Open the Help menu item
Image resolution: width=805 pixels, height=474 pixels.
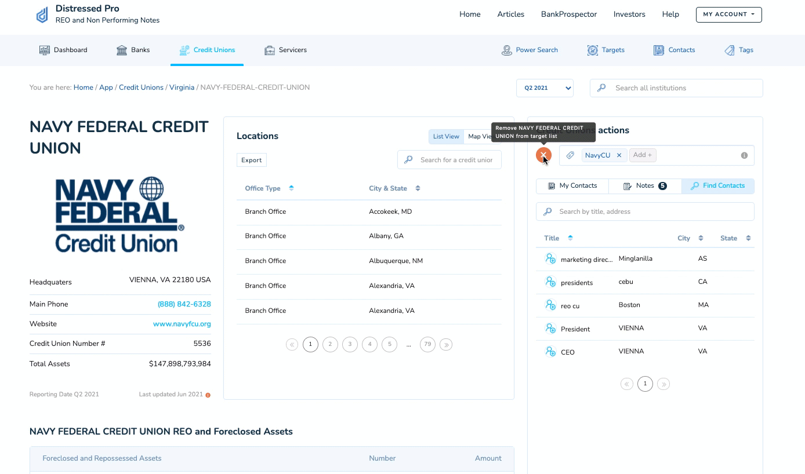(670, 14)
